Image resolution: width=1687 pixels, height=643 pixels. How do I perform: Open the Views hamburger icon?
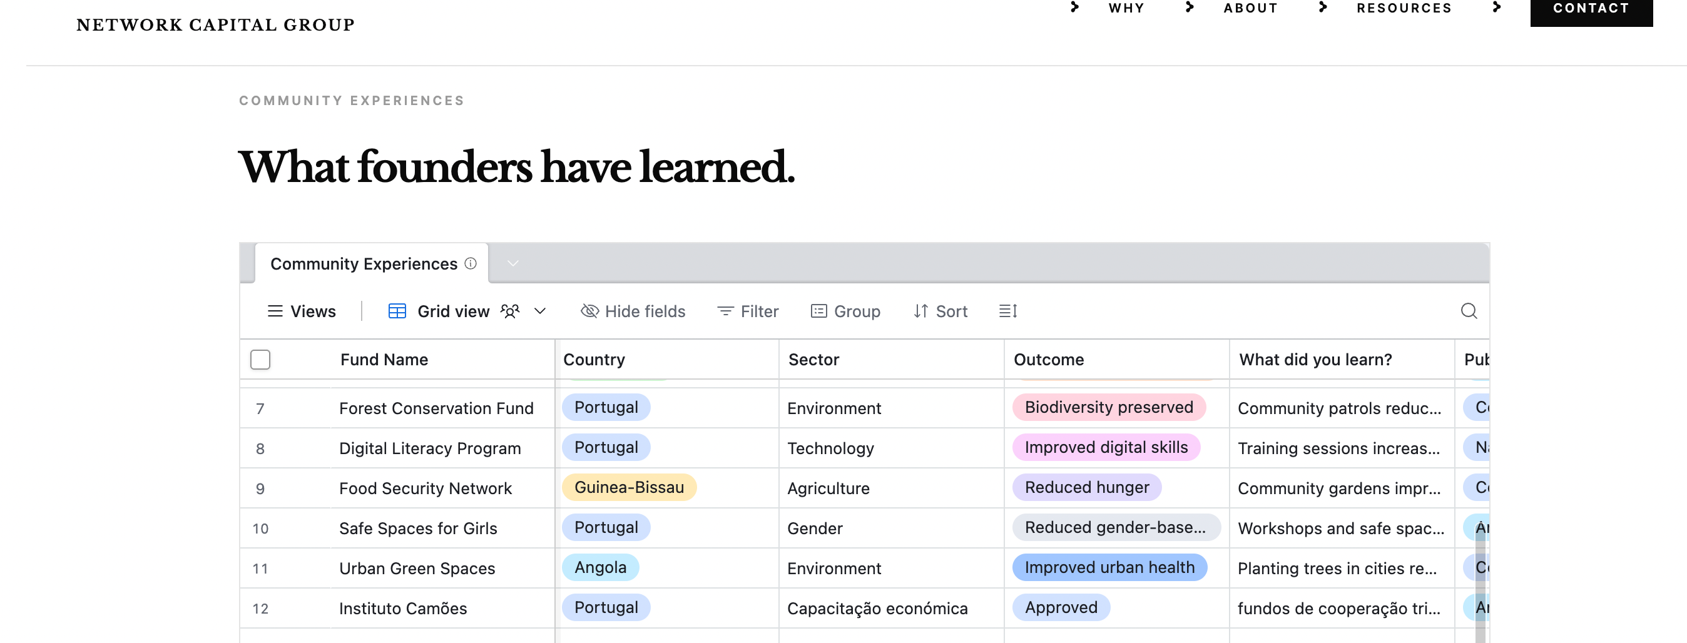coord(275,311)
